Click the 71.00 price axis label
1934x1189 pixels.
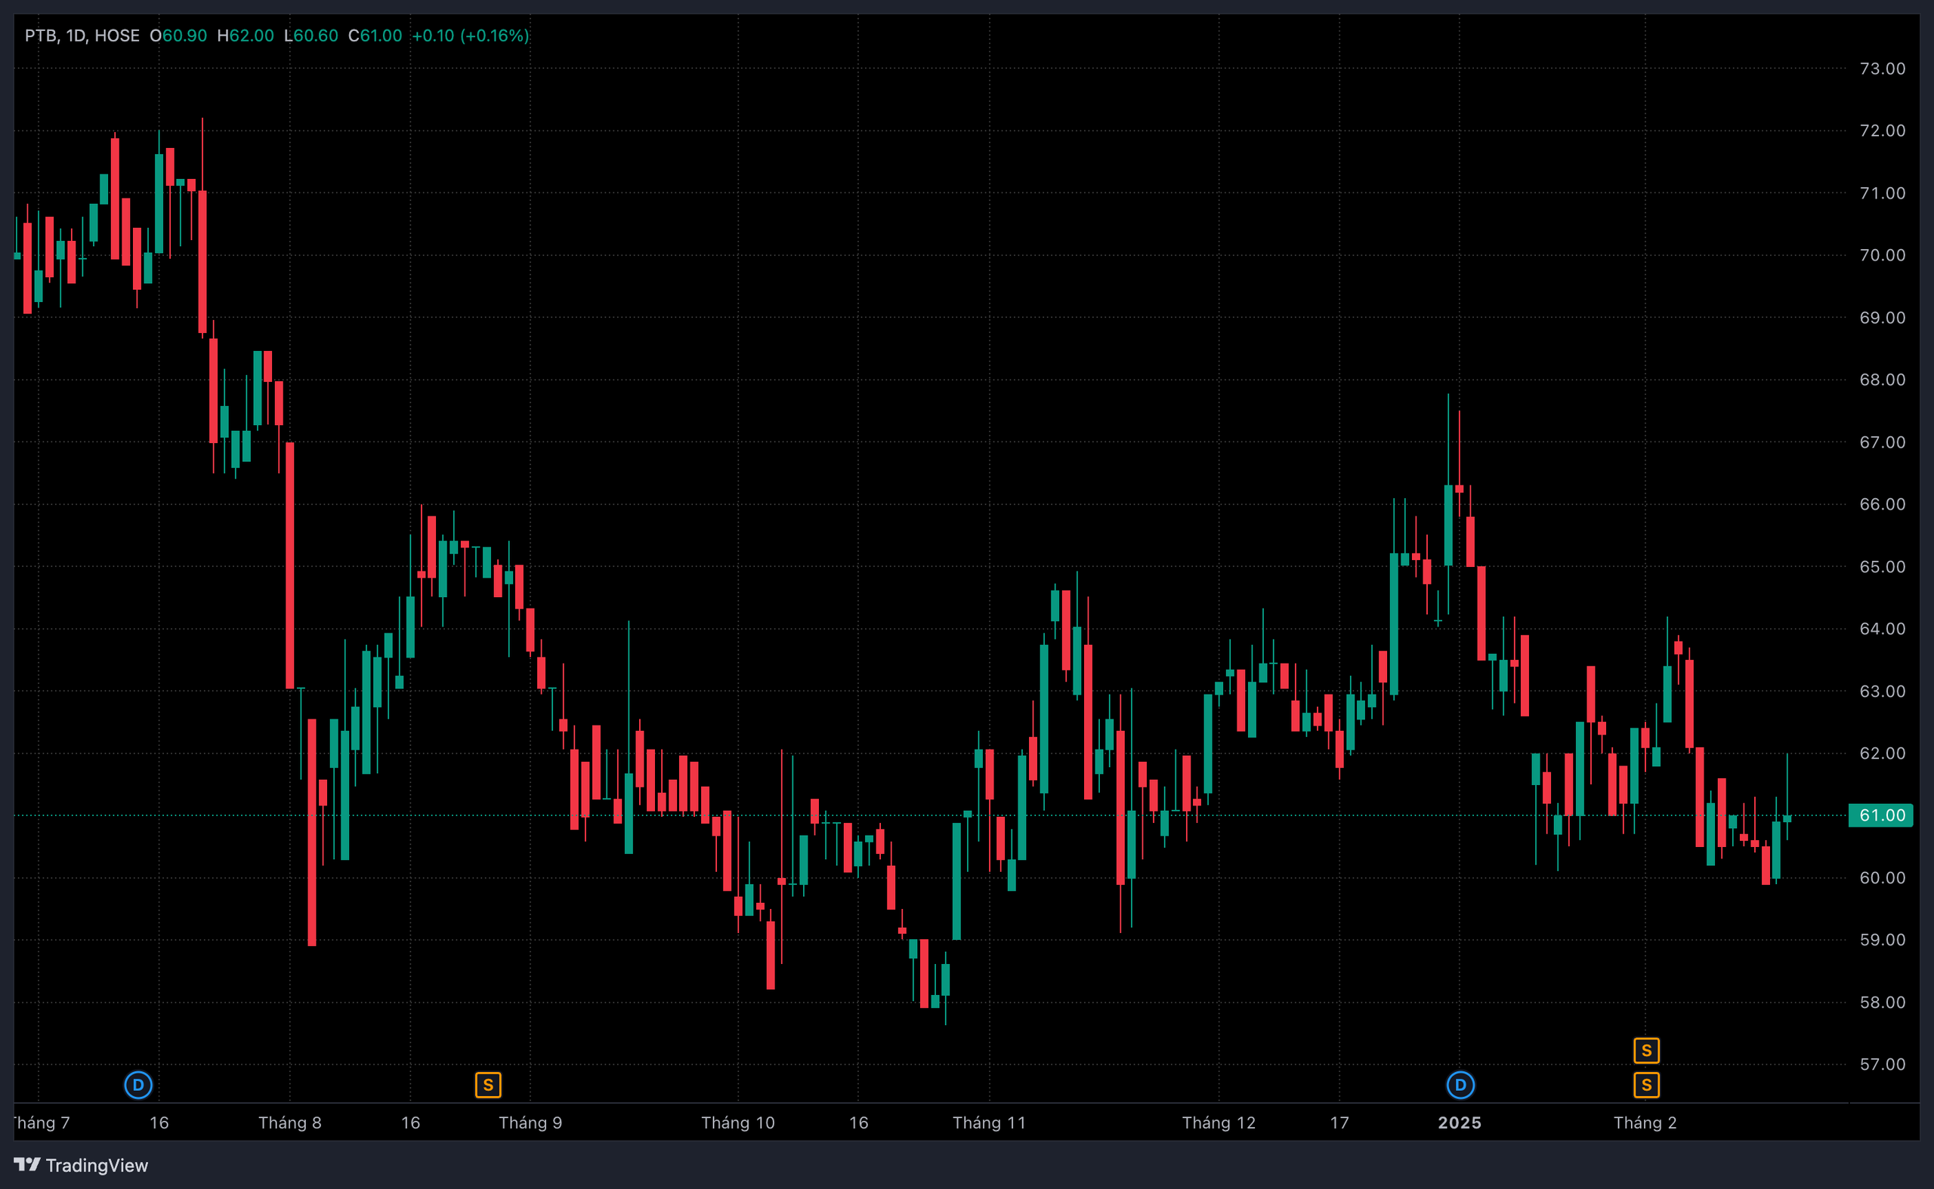click(1882, 193)
